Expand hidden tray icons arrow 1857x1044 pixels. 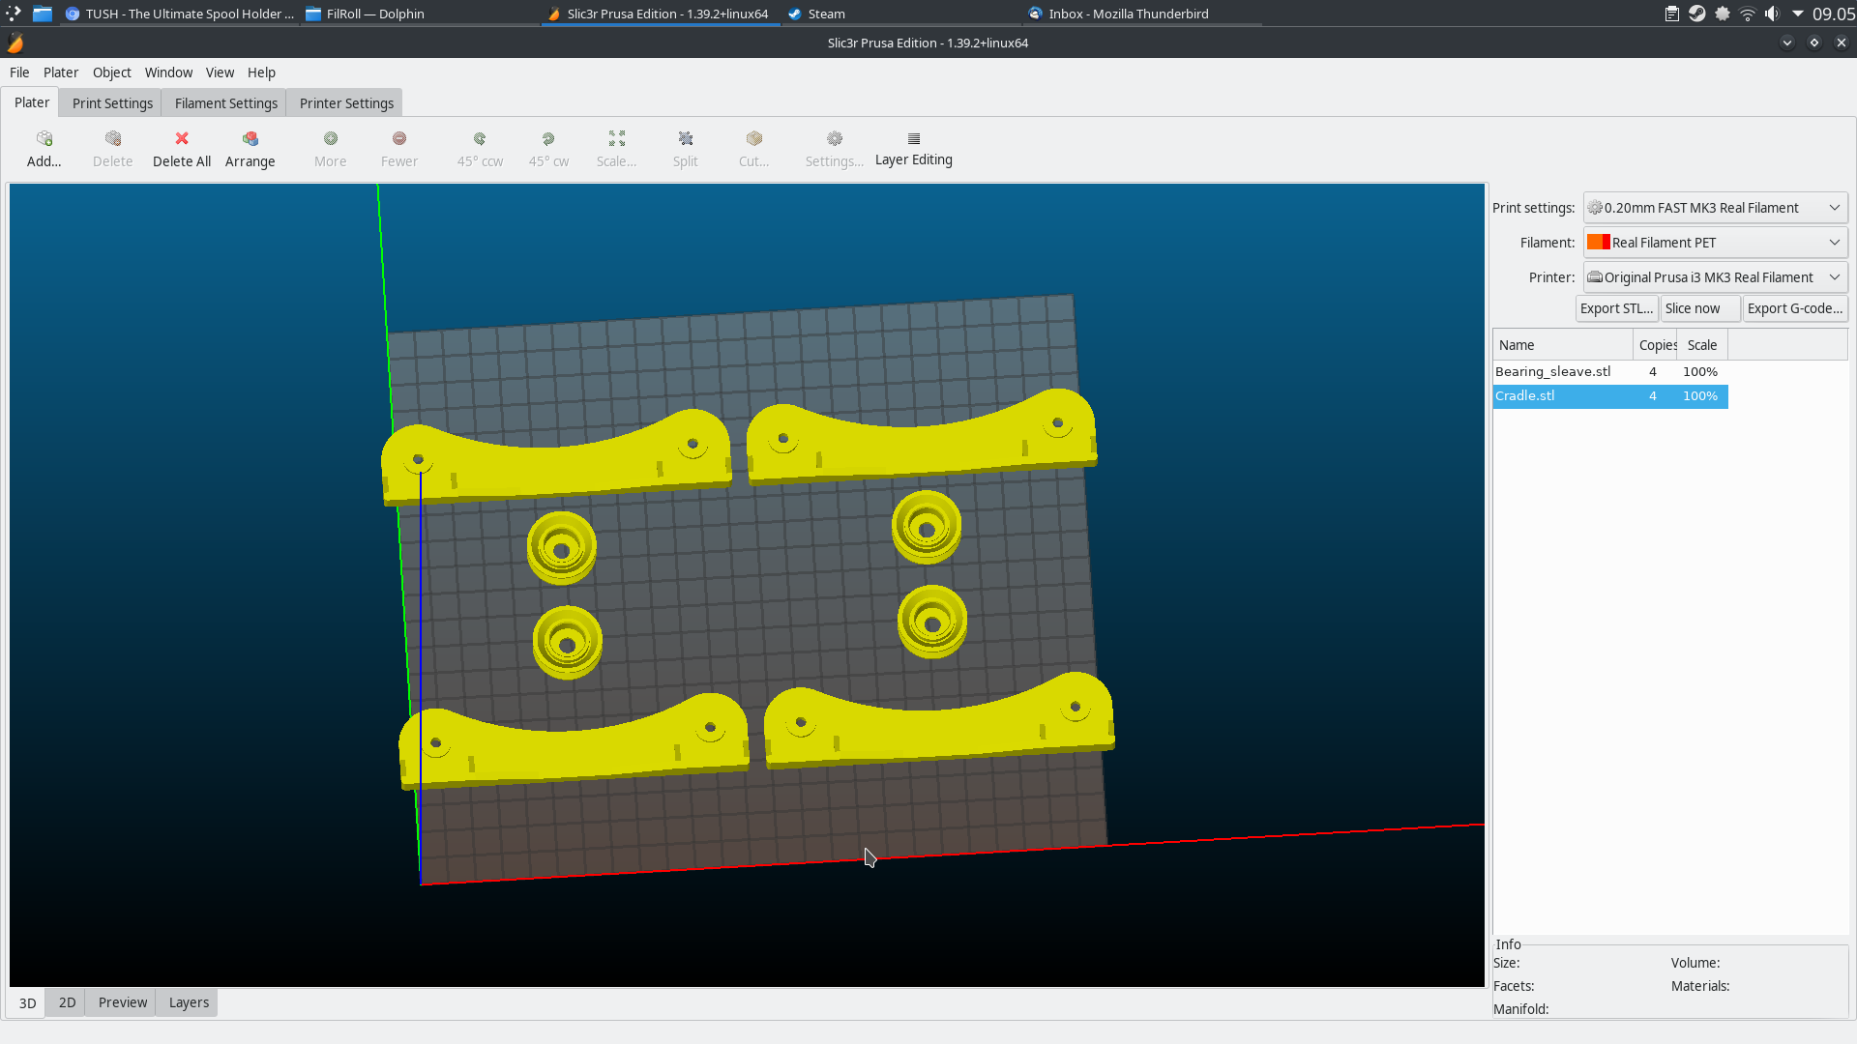tap(1798, 14)
